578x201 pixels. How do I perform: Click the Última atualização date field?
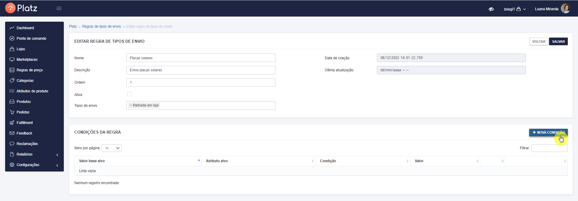(451, 70)
